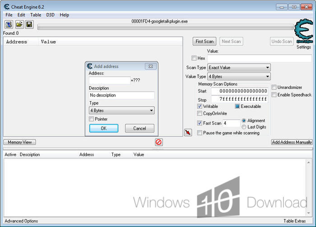This screenshot has width=316, height=227.
Task: Click Add Address Manually button
Action: click(x=292, y=142)
